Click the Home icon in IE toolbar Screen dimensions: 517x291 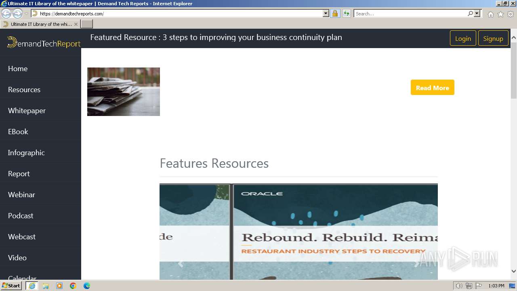coord(490,14)
